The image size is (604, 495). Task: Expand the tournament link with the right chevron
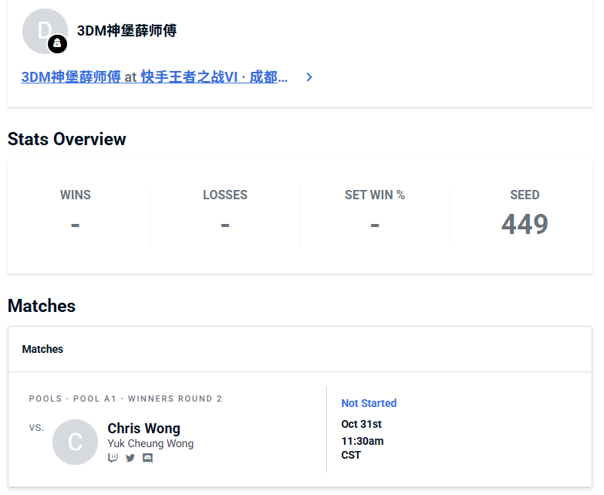(309, 77)
